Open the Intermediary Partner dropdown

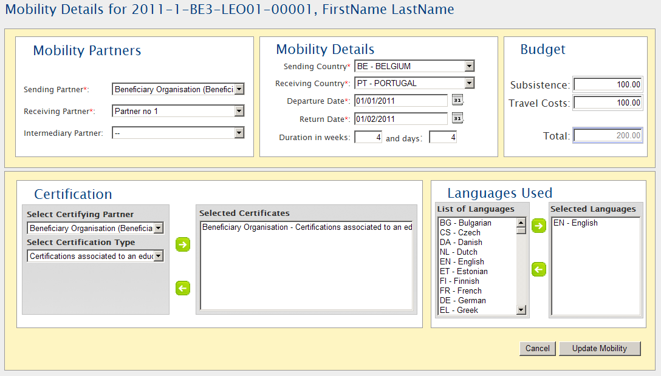(x=239, y=133)
